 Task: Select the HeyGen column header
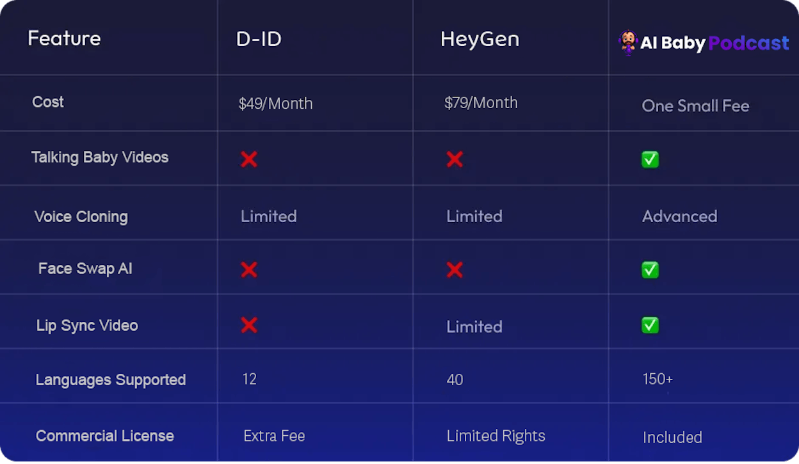(x=480, y=39)
